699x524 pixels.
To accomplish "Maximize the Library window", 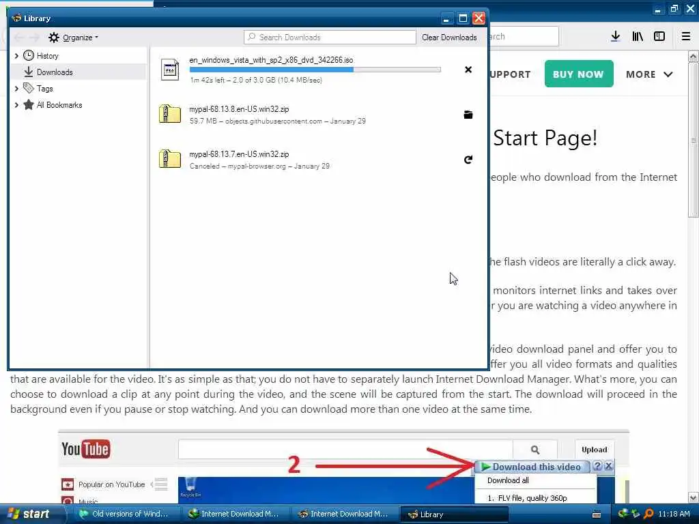I will click(463, 18).
